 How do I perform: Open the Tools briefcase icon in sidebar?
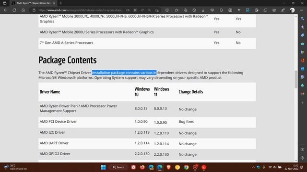coord(302,43)
